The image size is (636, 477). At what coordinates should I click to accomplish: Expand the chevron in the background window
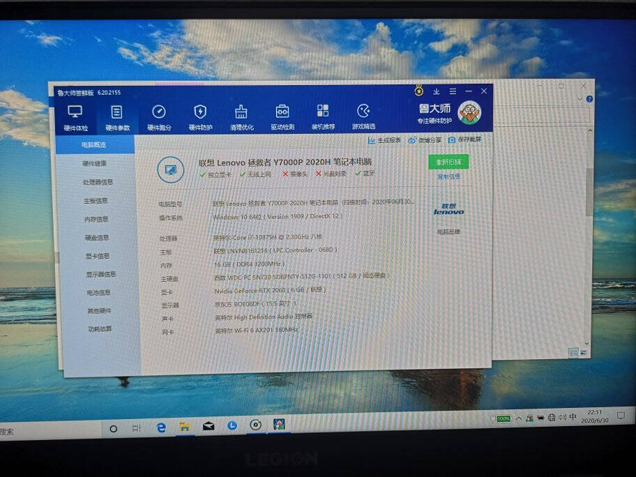click(x=580, y=98)
